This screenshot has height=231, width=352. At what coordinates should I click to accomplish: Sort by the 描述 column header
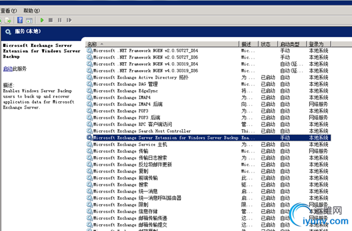[x=249, y=44]
